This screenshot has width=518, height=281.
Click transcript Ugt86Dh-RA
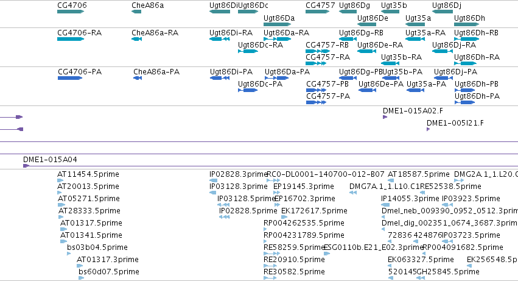[465, 63]
